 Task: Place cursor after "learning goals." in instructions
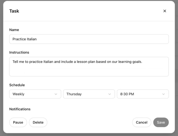tap(142, 62)
